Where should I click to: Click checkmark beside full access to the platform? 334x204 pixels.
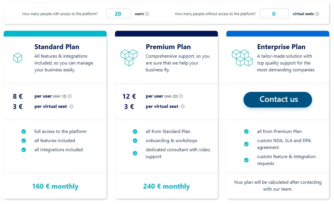coord(23,131)
